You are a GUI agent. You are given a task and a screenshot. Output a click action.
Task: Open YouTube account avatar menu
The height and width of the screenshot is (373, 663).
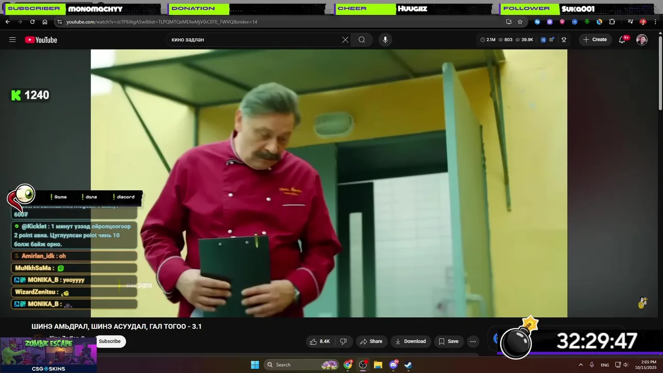(x=642, y=40)
